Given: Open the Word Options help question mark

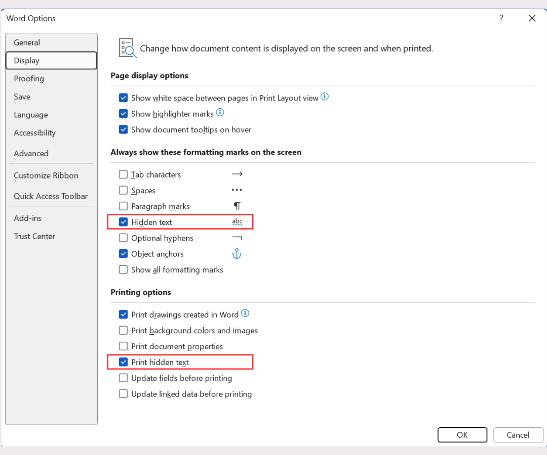Looking at the screenshot, I should (x=501, y=18).
